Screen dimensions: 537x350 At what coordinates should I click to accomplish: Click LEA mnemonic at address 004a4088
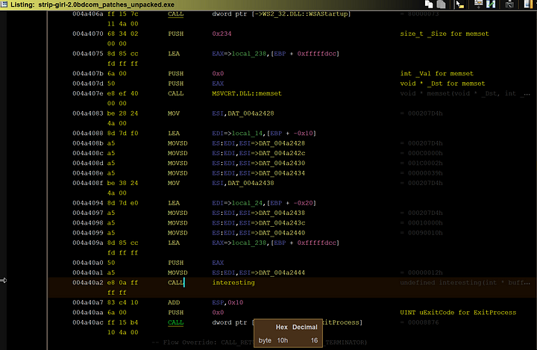(174, 133)
